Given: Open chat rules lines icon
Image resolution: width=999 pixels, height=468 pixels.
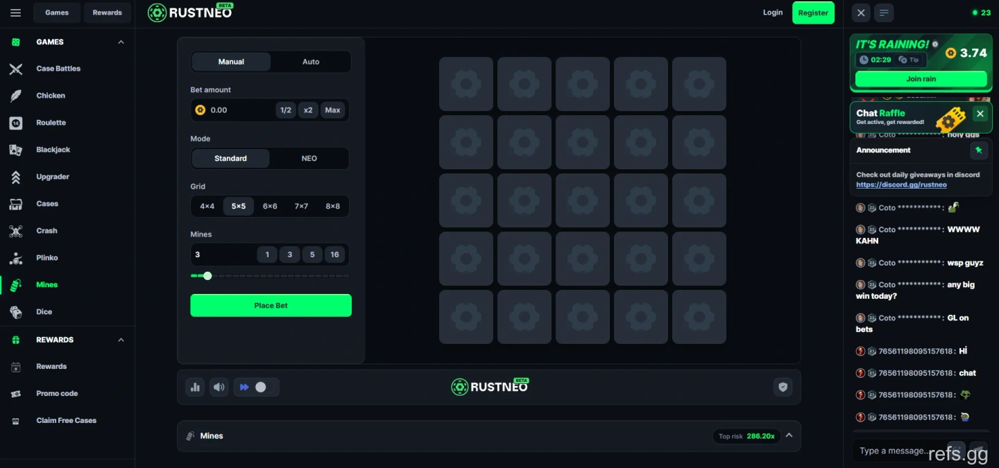Looking at the screenshot, I should [884, 12].
